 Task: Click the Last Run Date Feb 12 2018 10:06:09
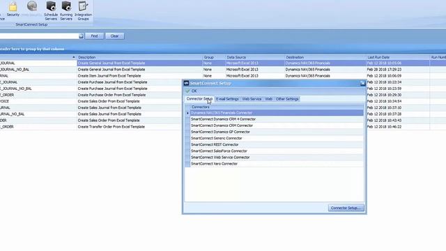384,76
